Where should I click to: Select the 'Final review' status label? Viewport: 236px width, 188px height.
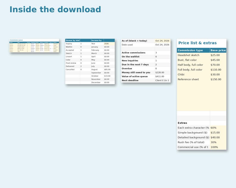(71, 63)
